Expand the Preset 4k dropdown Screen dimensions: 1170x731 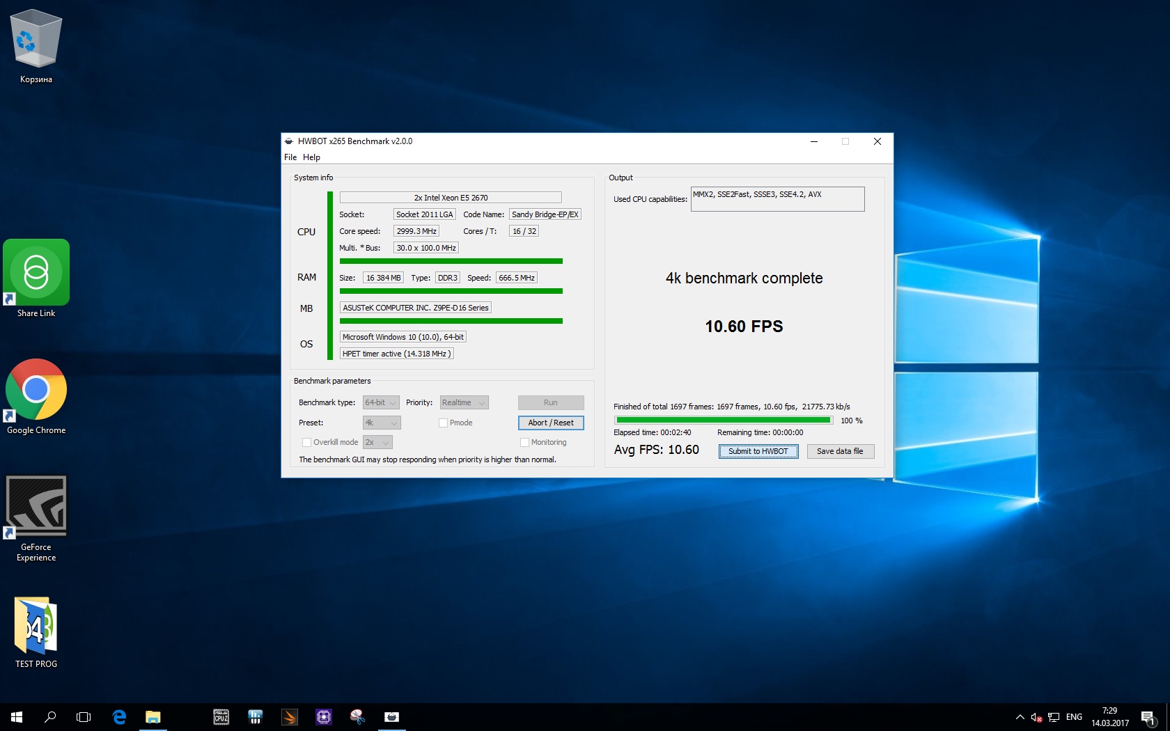[x=382, y=423]
